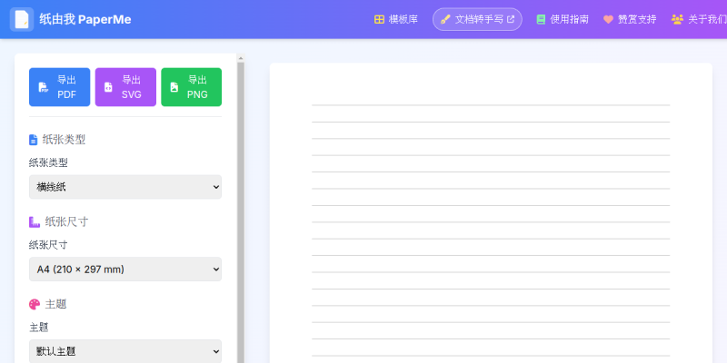Click the SVG code file icon

(x=108, y=87)
